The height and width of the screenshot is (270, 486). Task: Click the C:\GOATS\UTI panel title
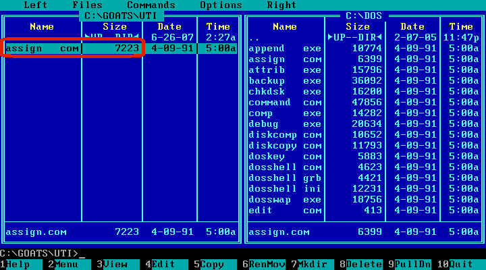121,16
